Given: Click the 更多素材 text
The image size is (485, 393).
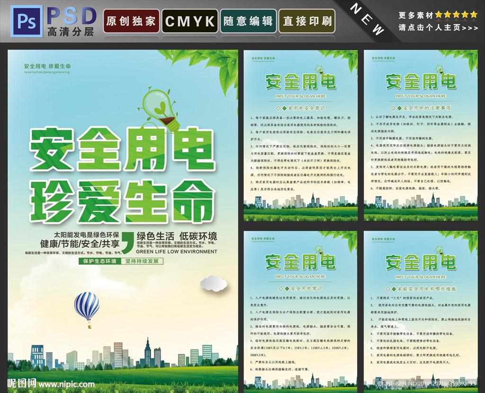Looking at the screenshot, I should pos(416,15).
